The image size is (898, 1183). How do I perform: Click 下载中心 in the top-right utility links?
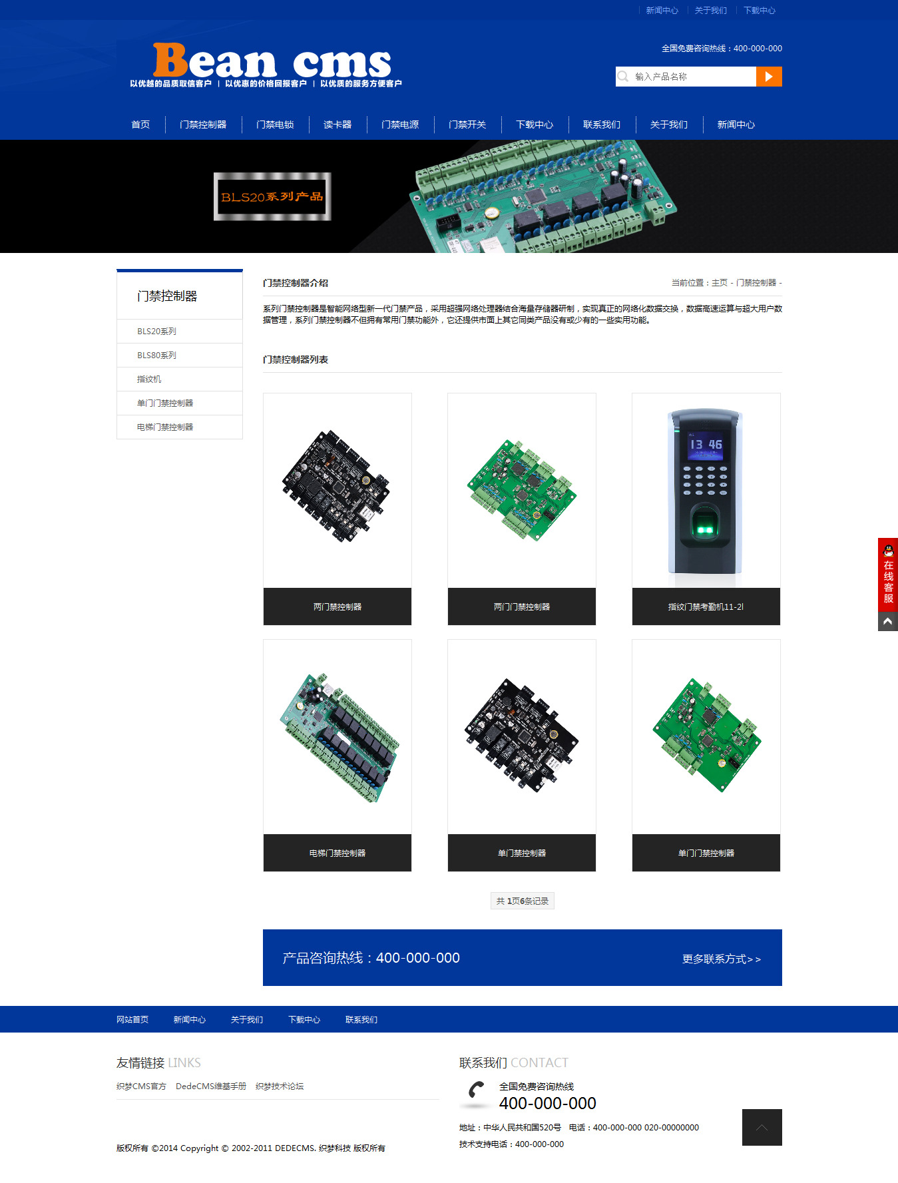759,11
